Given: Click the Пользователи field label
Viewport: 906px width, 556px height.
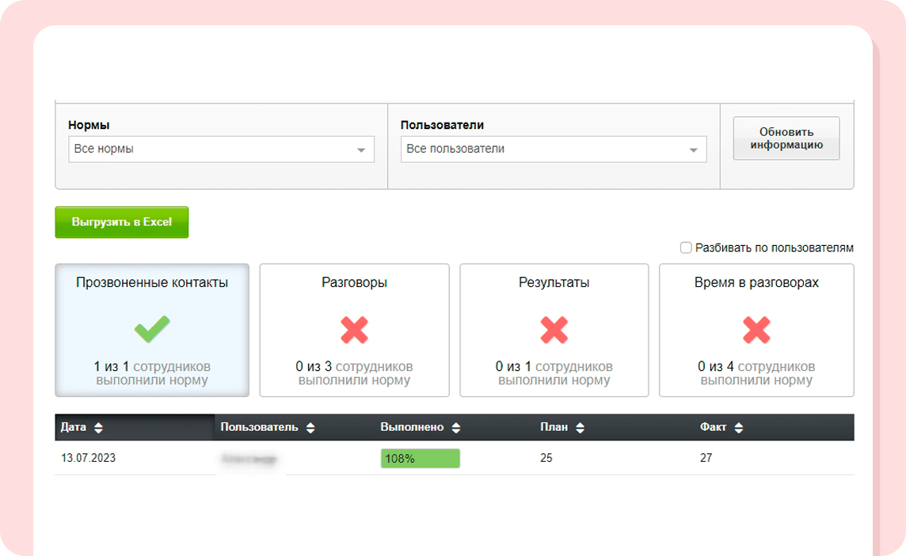Looking at the screenshot, I should (x=442, y=125).
